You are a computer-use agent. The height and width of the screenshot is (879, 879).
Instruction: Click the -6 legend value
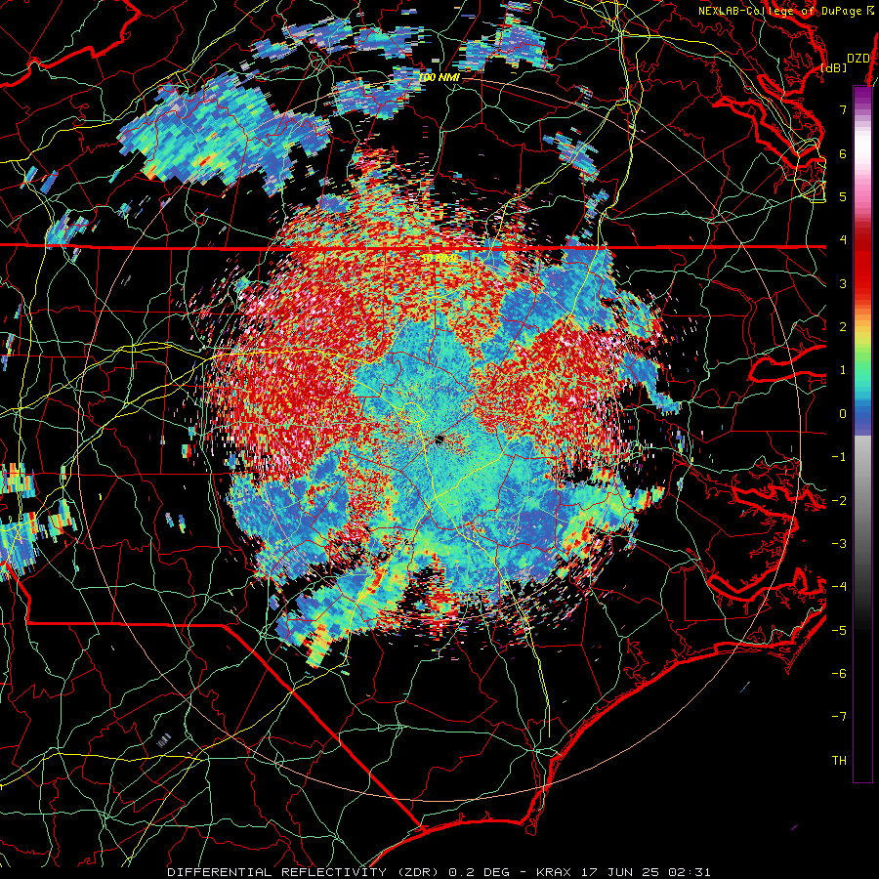point(839,673)
